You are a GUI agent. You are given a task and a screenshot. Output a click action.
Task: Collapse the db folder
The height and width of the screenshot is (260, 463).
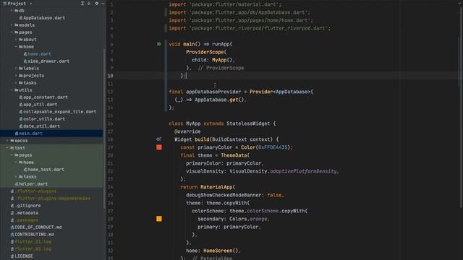[12, 11]
